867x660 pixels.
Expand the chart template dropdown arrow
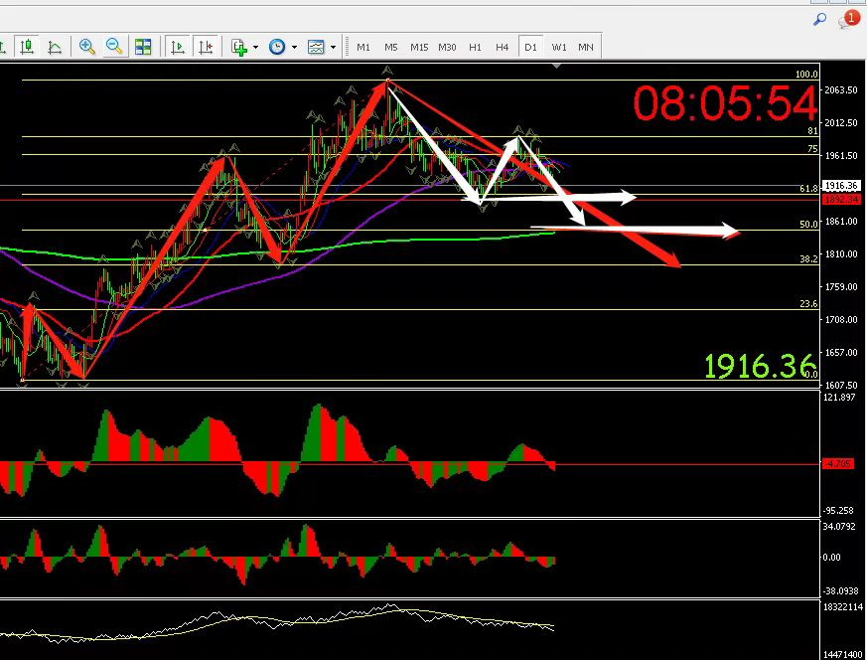(x=333, y=47)
